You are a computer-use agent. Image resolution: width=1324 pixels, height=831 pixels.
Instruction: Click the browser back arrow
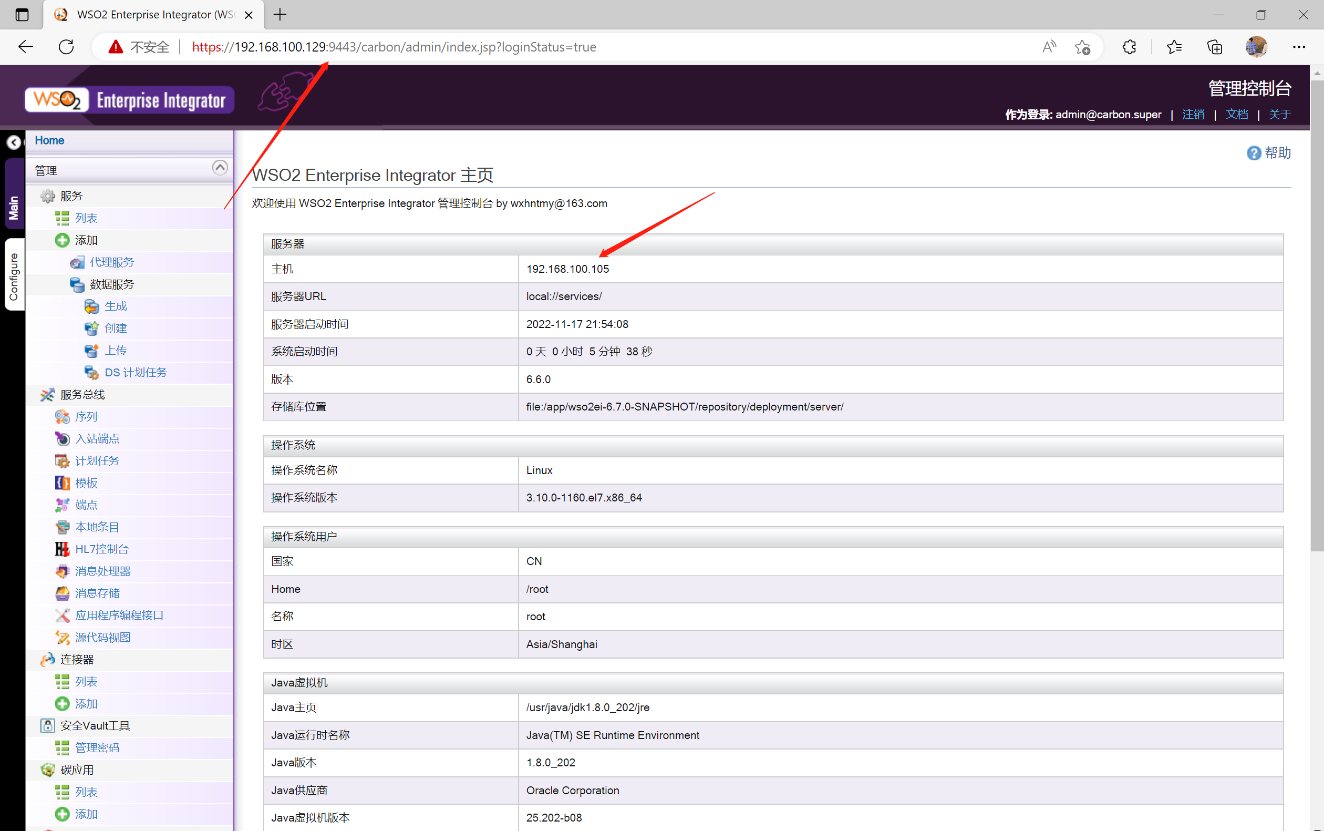[x=25, y=47]
